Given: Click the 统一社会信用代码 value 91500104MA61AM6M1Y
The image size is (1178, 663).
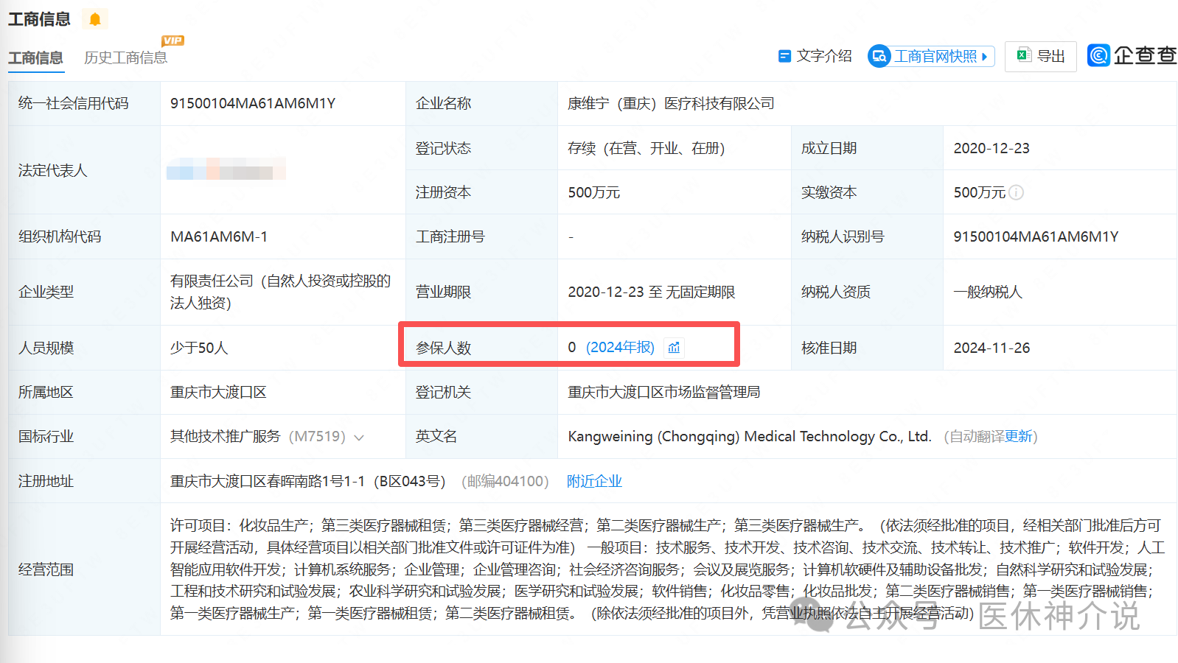Looking at the screenshot, I should [253, 104].
